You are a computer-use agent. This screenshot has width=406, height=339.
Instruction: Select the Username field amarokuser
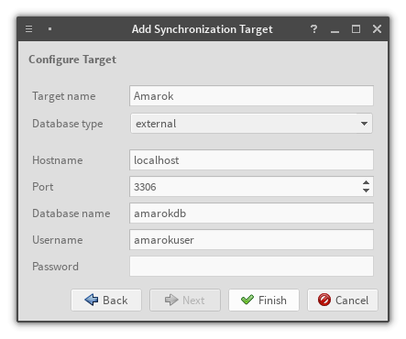click(251, 240)
